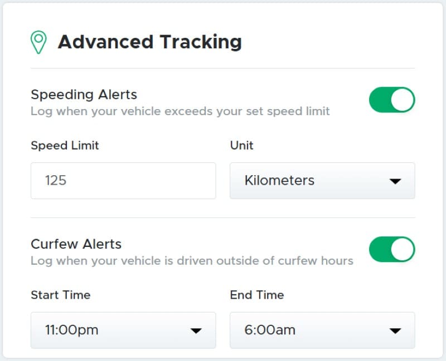Disable the Curfew Alerts switch
Screen dimensions: 446x361
(x=392, y=249)
